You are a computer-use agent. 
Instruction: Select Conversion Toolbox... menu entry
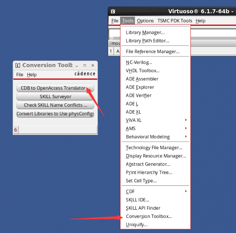coord(155,217)
